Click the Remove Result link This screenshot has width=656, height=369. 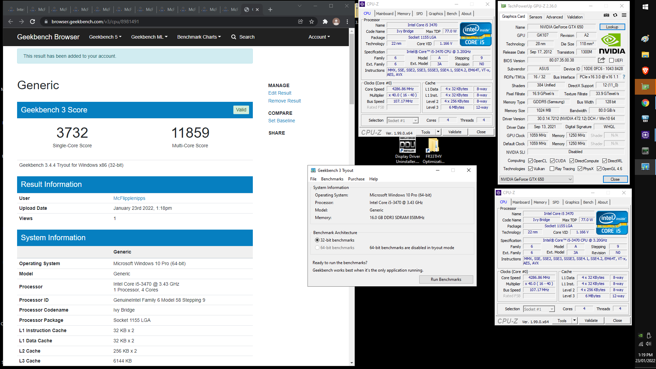point(285,101)
